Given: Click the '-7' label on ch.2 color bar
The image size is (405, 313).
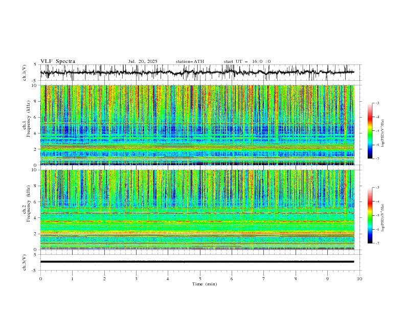Looking at the screenshot, I should pos(377,243).
